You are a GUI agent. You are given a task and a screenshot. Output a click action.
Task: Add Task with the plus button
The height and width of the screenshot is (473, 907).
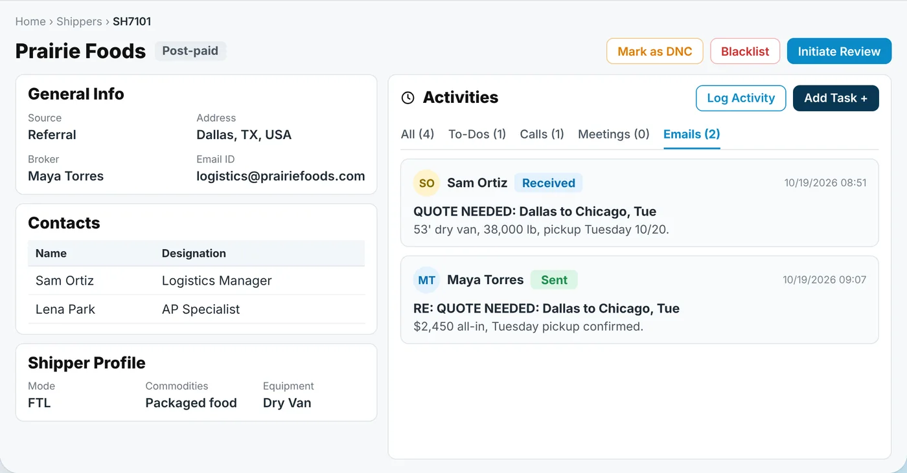[x=836, y=98]
